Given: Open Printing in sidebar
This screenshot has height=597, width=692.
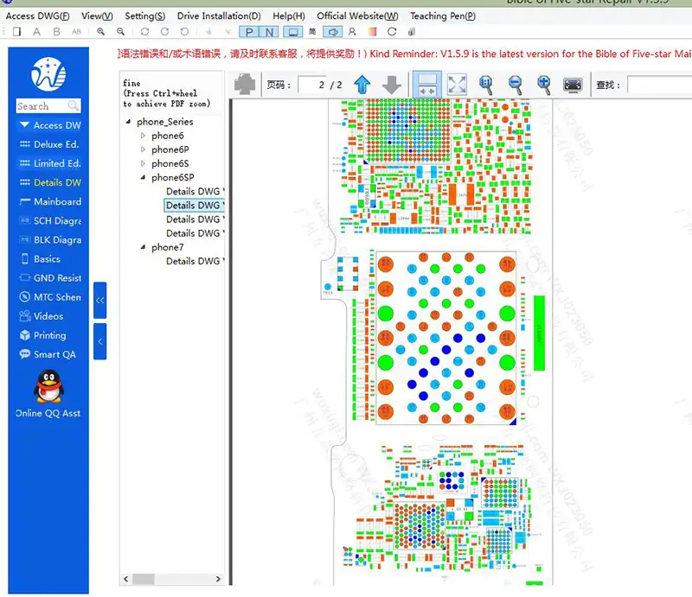Looking at the screenshot, I should [x=42, y=335].
